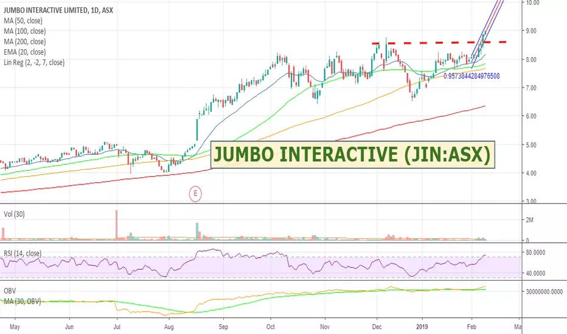Select the red dashed resistance line
The image size is (567, 334).
pyautogui.click(x=439, y=43)
